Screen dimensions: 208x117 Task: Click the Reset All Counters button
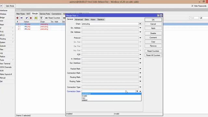coord(153,55)
